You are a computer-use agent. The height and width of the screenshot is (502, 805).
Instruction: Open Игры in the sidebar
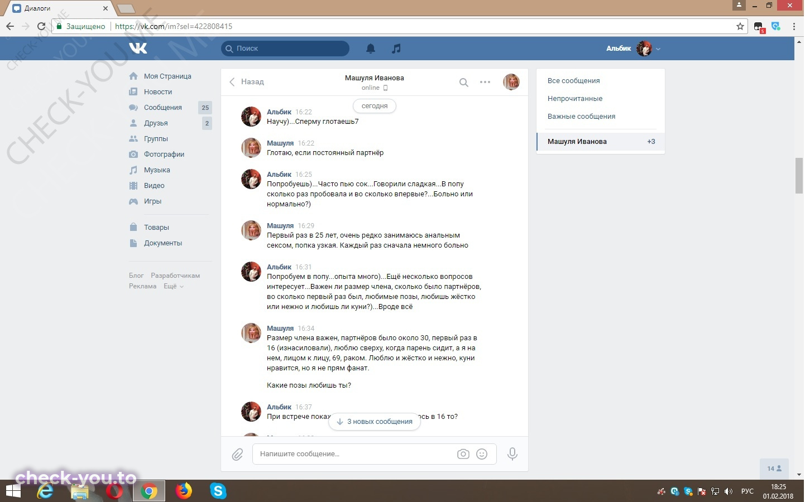pyautogui.click(x=152, y=201)
